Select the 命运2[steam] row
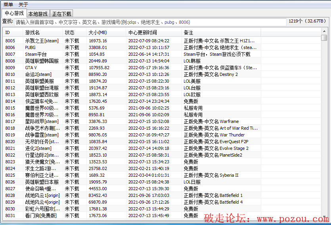Screen dimensions: 331x225 tap(162, 74)
